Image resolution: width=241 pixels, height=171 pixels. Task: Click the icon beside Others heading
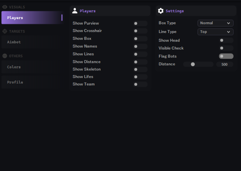pyautogui.click(x=5, y=56)
